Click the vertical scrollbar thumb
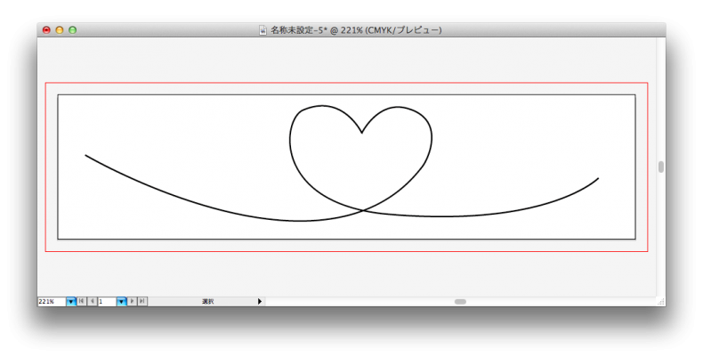The image size is (703, 358). coord(661,167)
